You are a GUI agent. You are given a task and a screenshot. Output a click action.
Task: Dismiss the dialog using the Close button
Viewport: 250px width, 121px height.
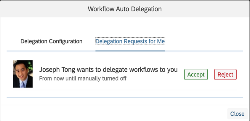(237, 114)
